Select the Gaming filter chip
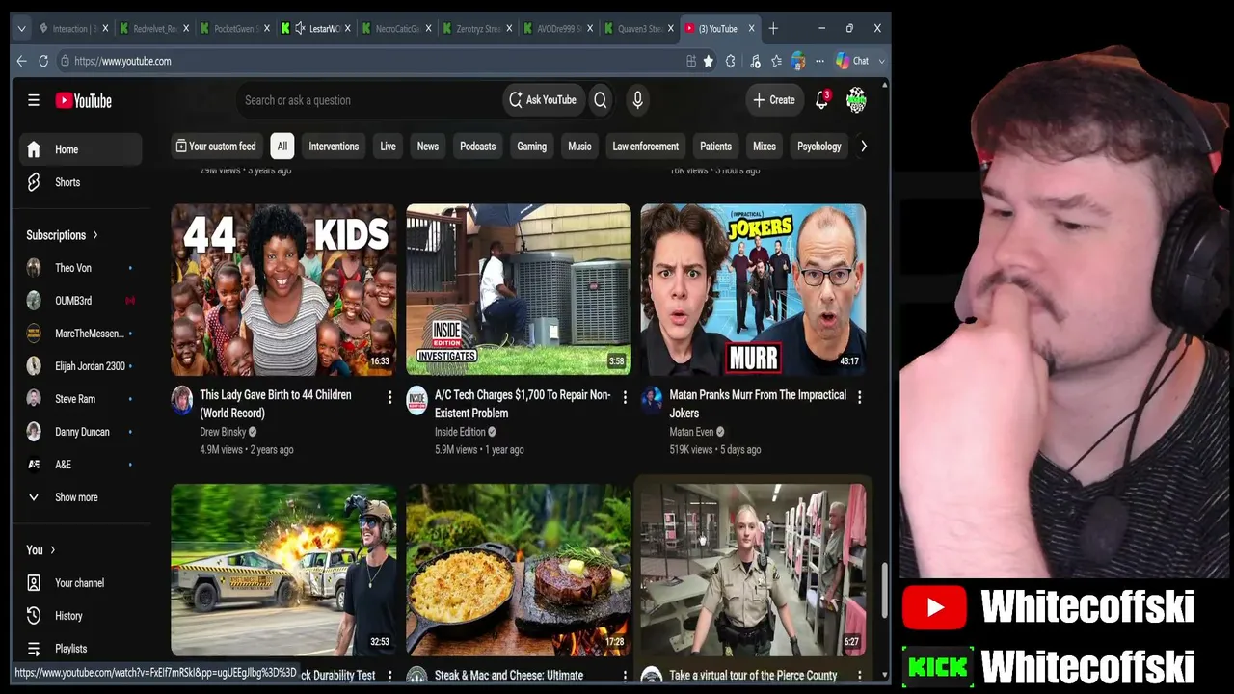Image resolution: width=1234 pixels, height=694 pixels. click(531, 147)
